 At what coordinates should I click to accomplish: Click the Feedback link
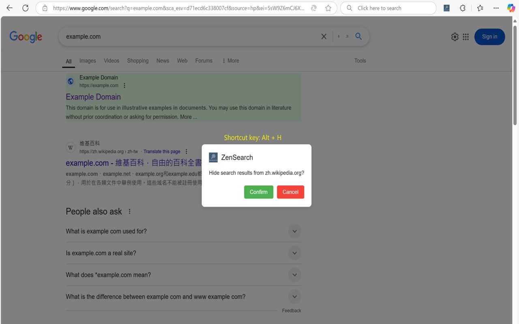pyautogui.click(x=292, y=311)
